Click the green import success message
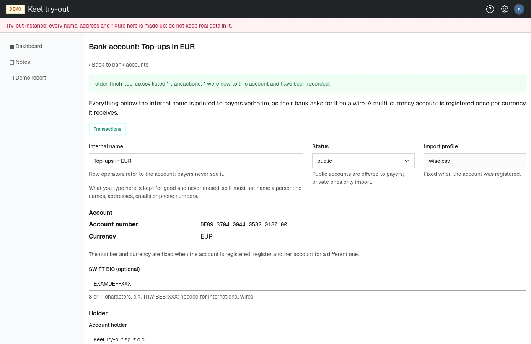This screenshot has width=531, height=344. (x=308, y=83)
